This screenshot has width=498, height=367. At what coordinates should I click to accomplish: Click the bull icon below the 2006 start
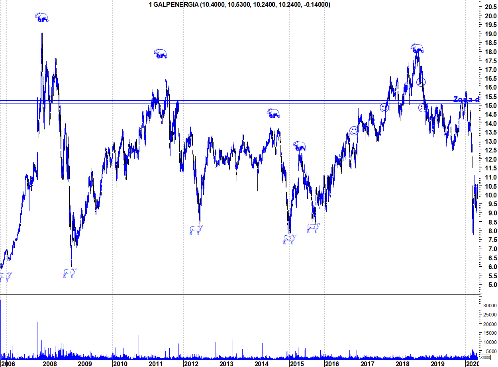5,277
